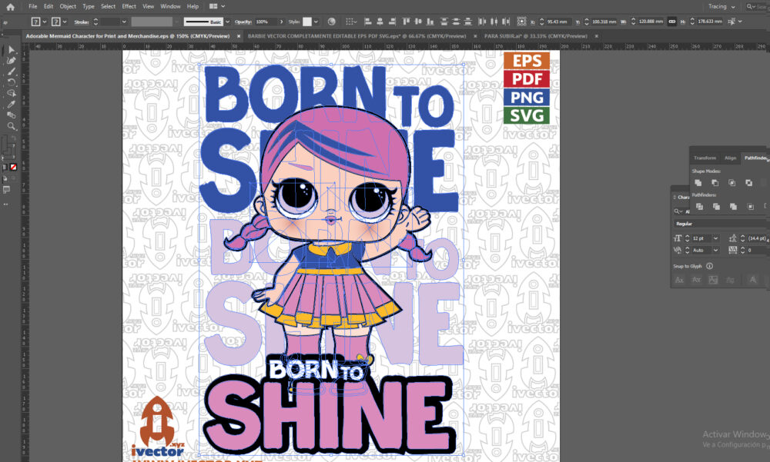
Task: Open the kerning Auto dropdown
Action: (715, 250)
